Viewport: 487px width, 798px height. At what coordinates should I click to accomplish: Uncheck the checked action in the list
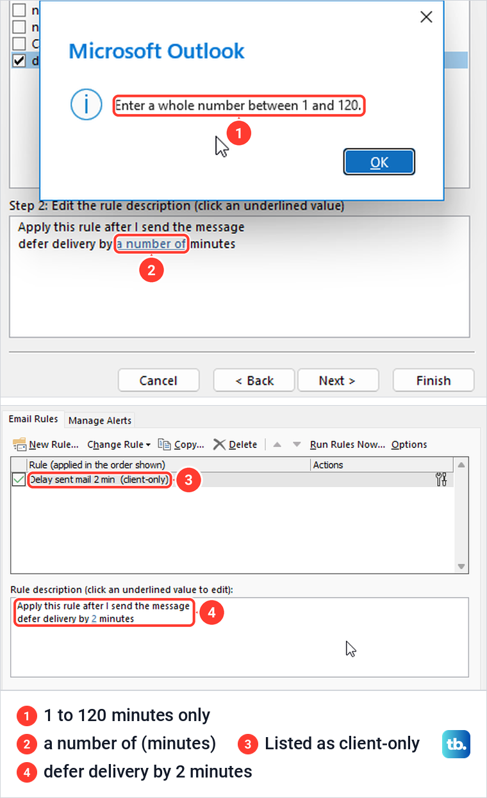(x=19, y=61)
